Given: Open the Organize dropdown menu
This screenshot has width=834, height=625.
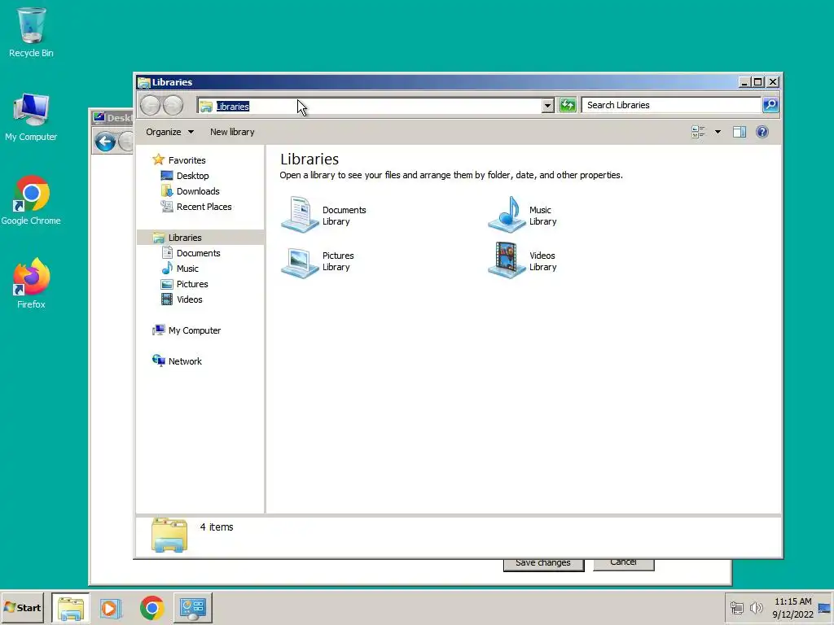Looking at the screenshot, I should coord(169,132).
